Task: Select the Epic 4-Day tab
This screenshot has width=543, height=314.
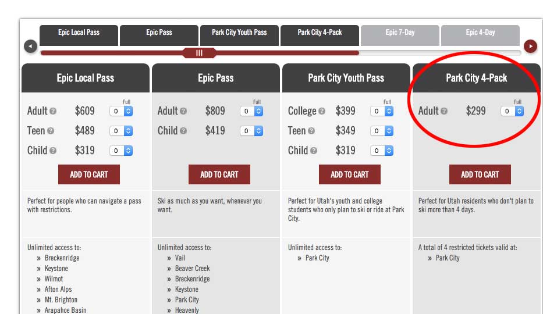Action: point(480,35)
